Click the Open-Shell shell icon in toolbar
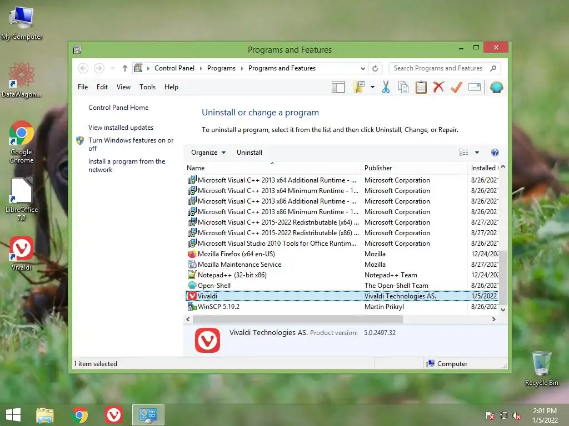The image size is (569, 426). pyautogui.click(x=496, y=87)
